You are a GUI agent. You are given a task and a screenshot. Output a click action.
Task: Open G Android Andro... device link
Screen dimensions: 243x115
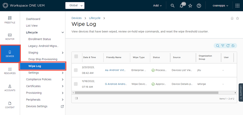(116, 84)
